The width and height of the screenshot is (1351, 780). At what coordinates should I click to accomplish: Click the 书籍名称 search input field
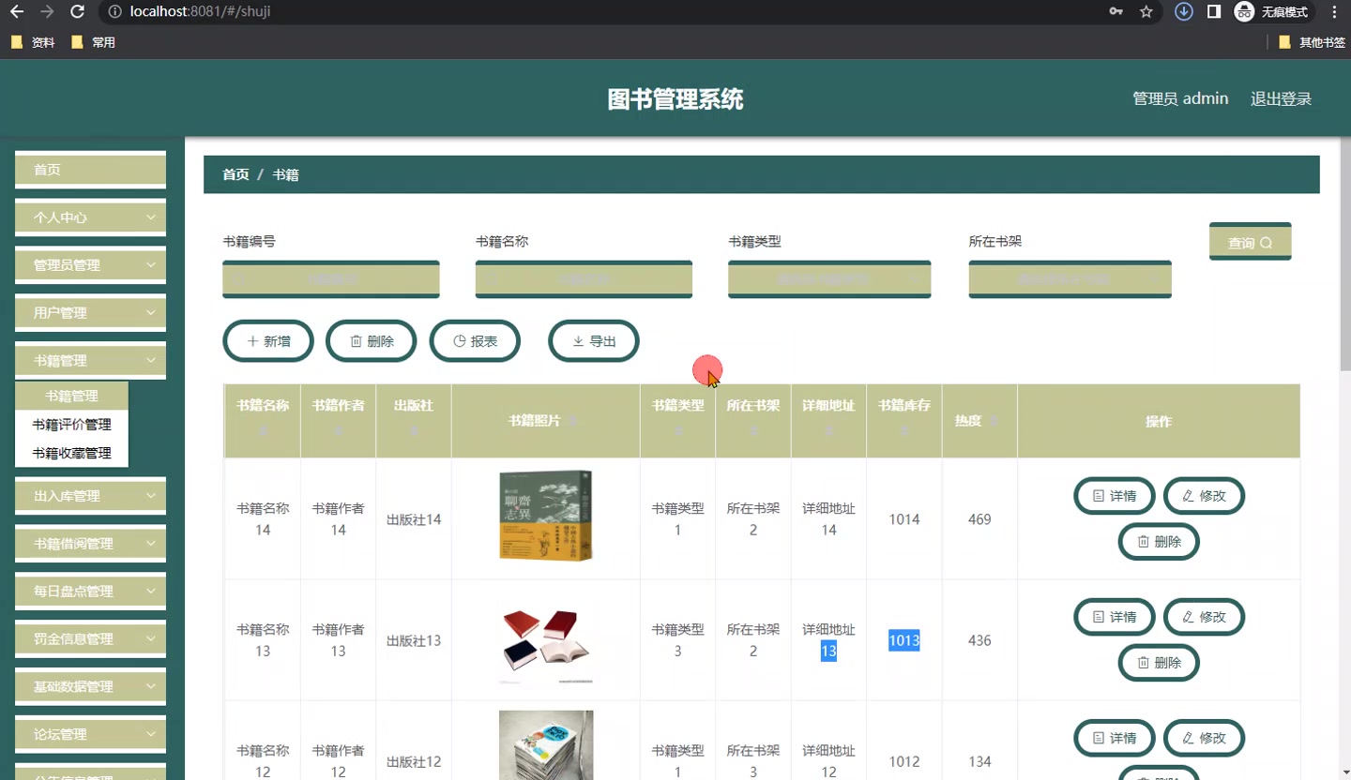pos(584,278)
